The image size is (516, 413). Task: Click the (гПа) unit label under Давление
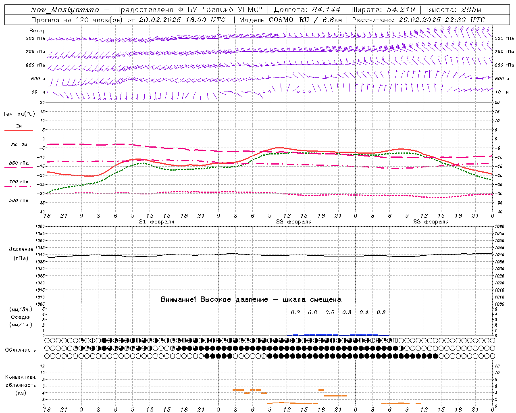pyautogui.click(x=21, y=258)
